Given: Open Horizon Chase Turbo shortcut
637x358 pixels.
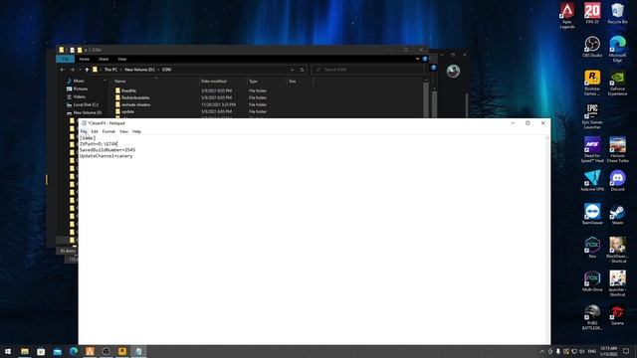Looking at the screenshot, I should click(x=617, y=150).
